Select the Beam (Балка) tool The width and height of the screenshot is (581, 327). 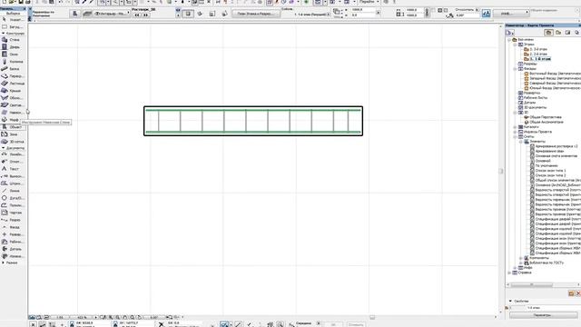coord(13,69)
